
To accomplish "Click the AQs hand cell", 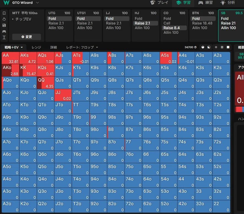I will click(x=46, y=58).
